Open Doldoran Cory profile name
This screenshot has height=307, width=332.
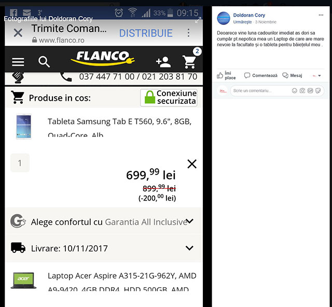pyautogui.click(x=249, y=15)
